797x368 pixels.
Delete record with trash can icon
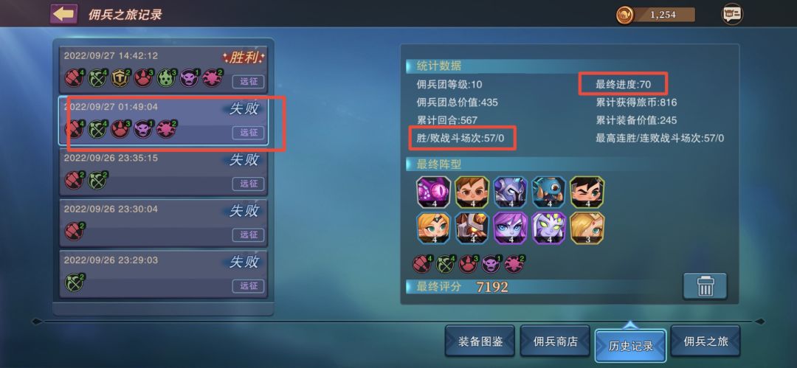click(x=705, y=286)
